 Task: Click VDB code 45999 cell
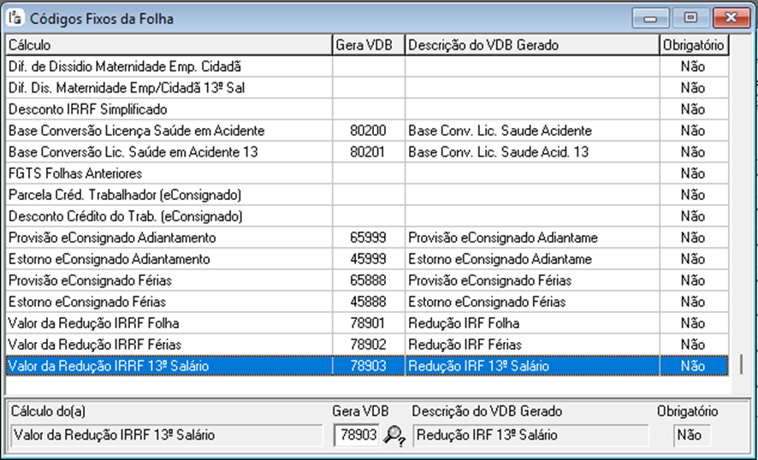pyautogui.click(x=368, y=259)
